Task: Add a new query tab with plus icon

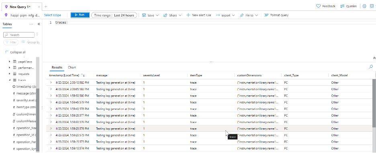Action: pos(46,6)
